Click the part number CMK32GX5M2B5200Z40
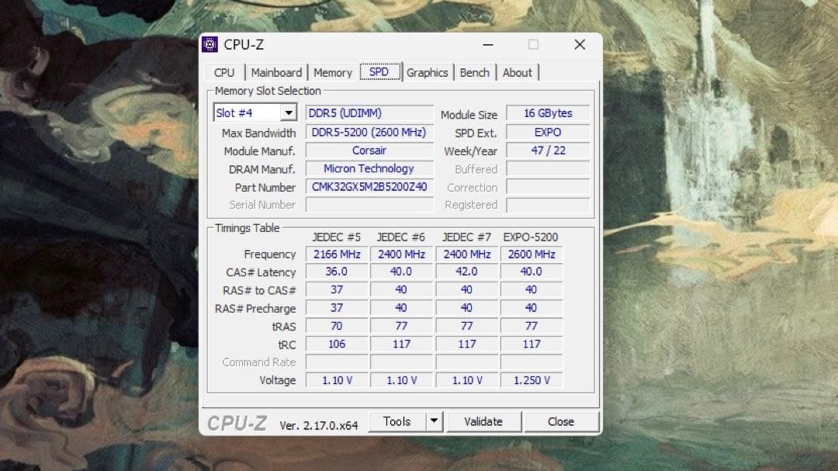 point(369,186)
